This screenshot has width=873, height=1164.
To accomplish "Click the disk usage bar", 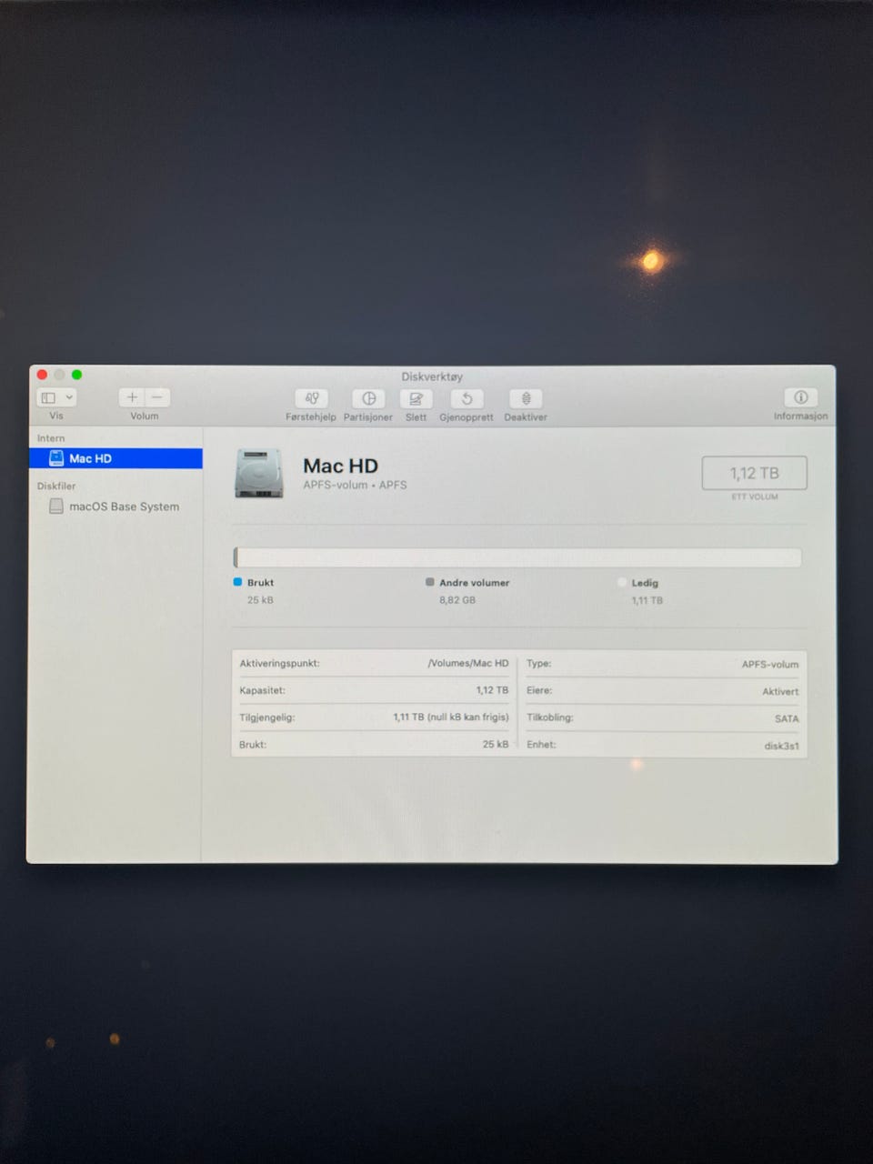I will coord(517,557).
